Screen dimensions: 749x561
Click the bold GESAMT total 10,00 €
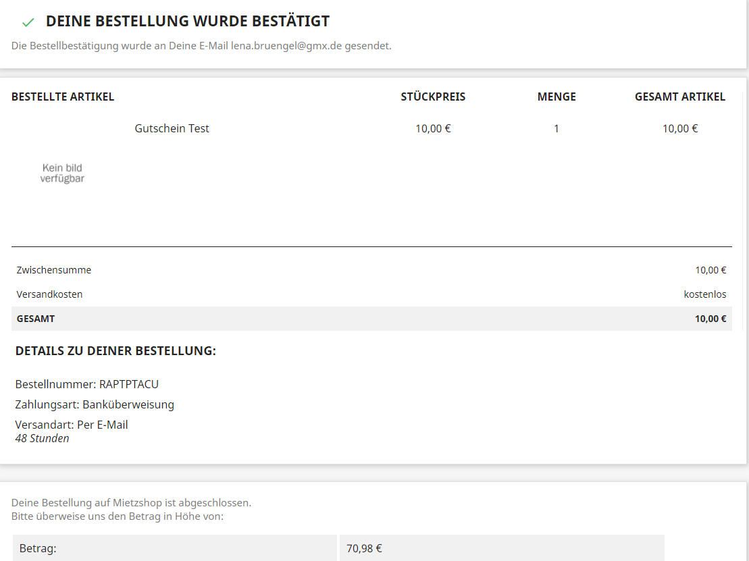(x=711, y=319)
